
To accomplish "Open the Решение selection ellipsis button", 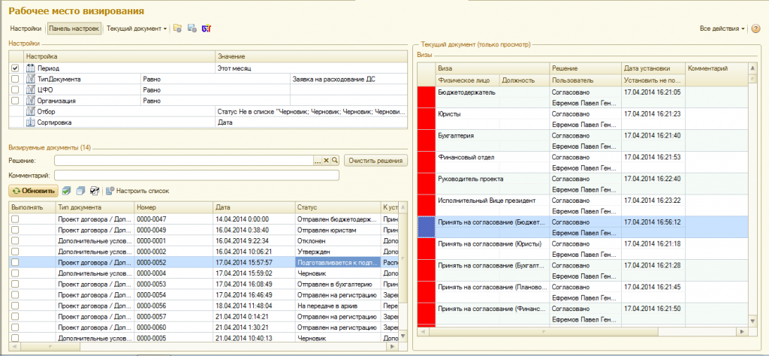I will 317,161.
